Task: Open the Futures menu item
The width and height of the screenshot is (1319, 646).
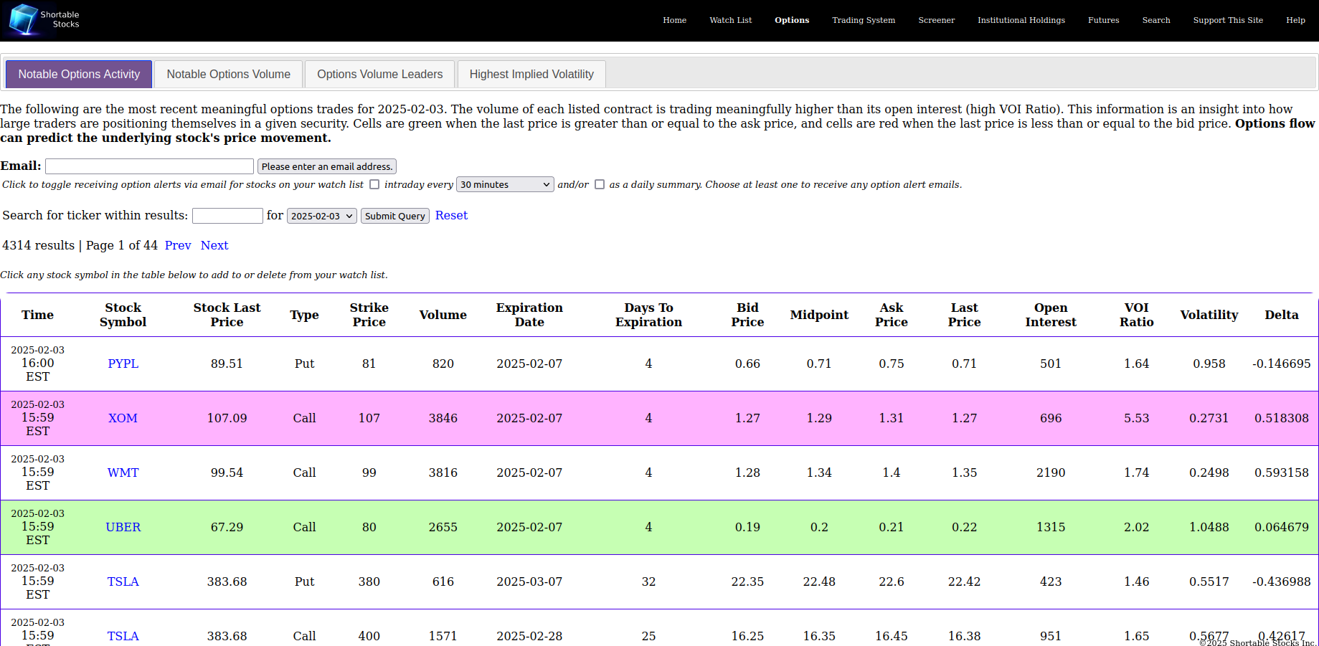Action: 1103,20
